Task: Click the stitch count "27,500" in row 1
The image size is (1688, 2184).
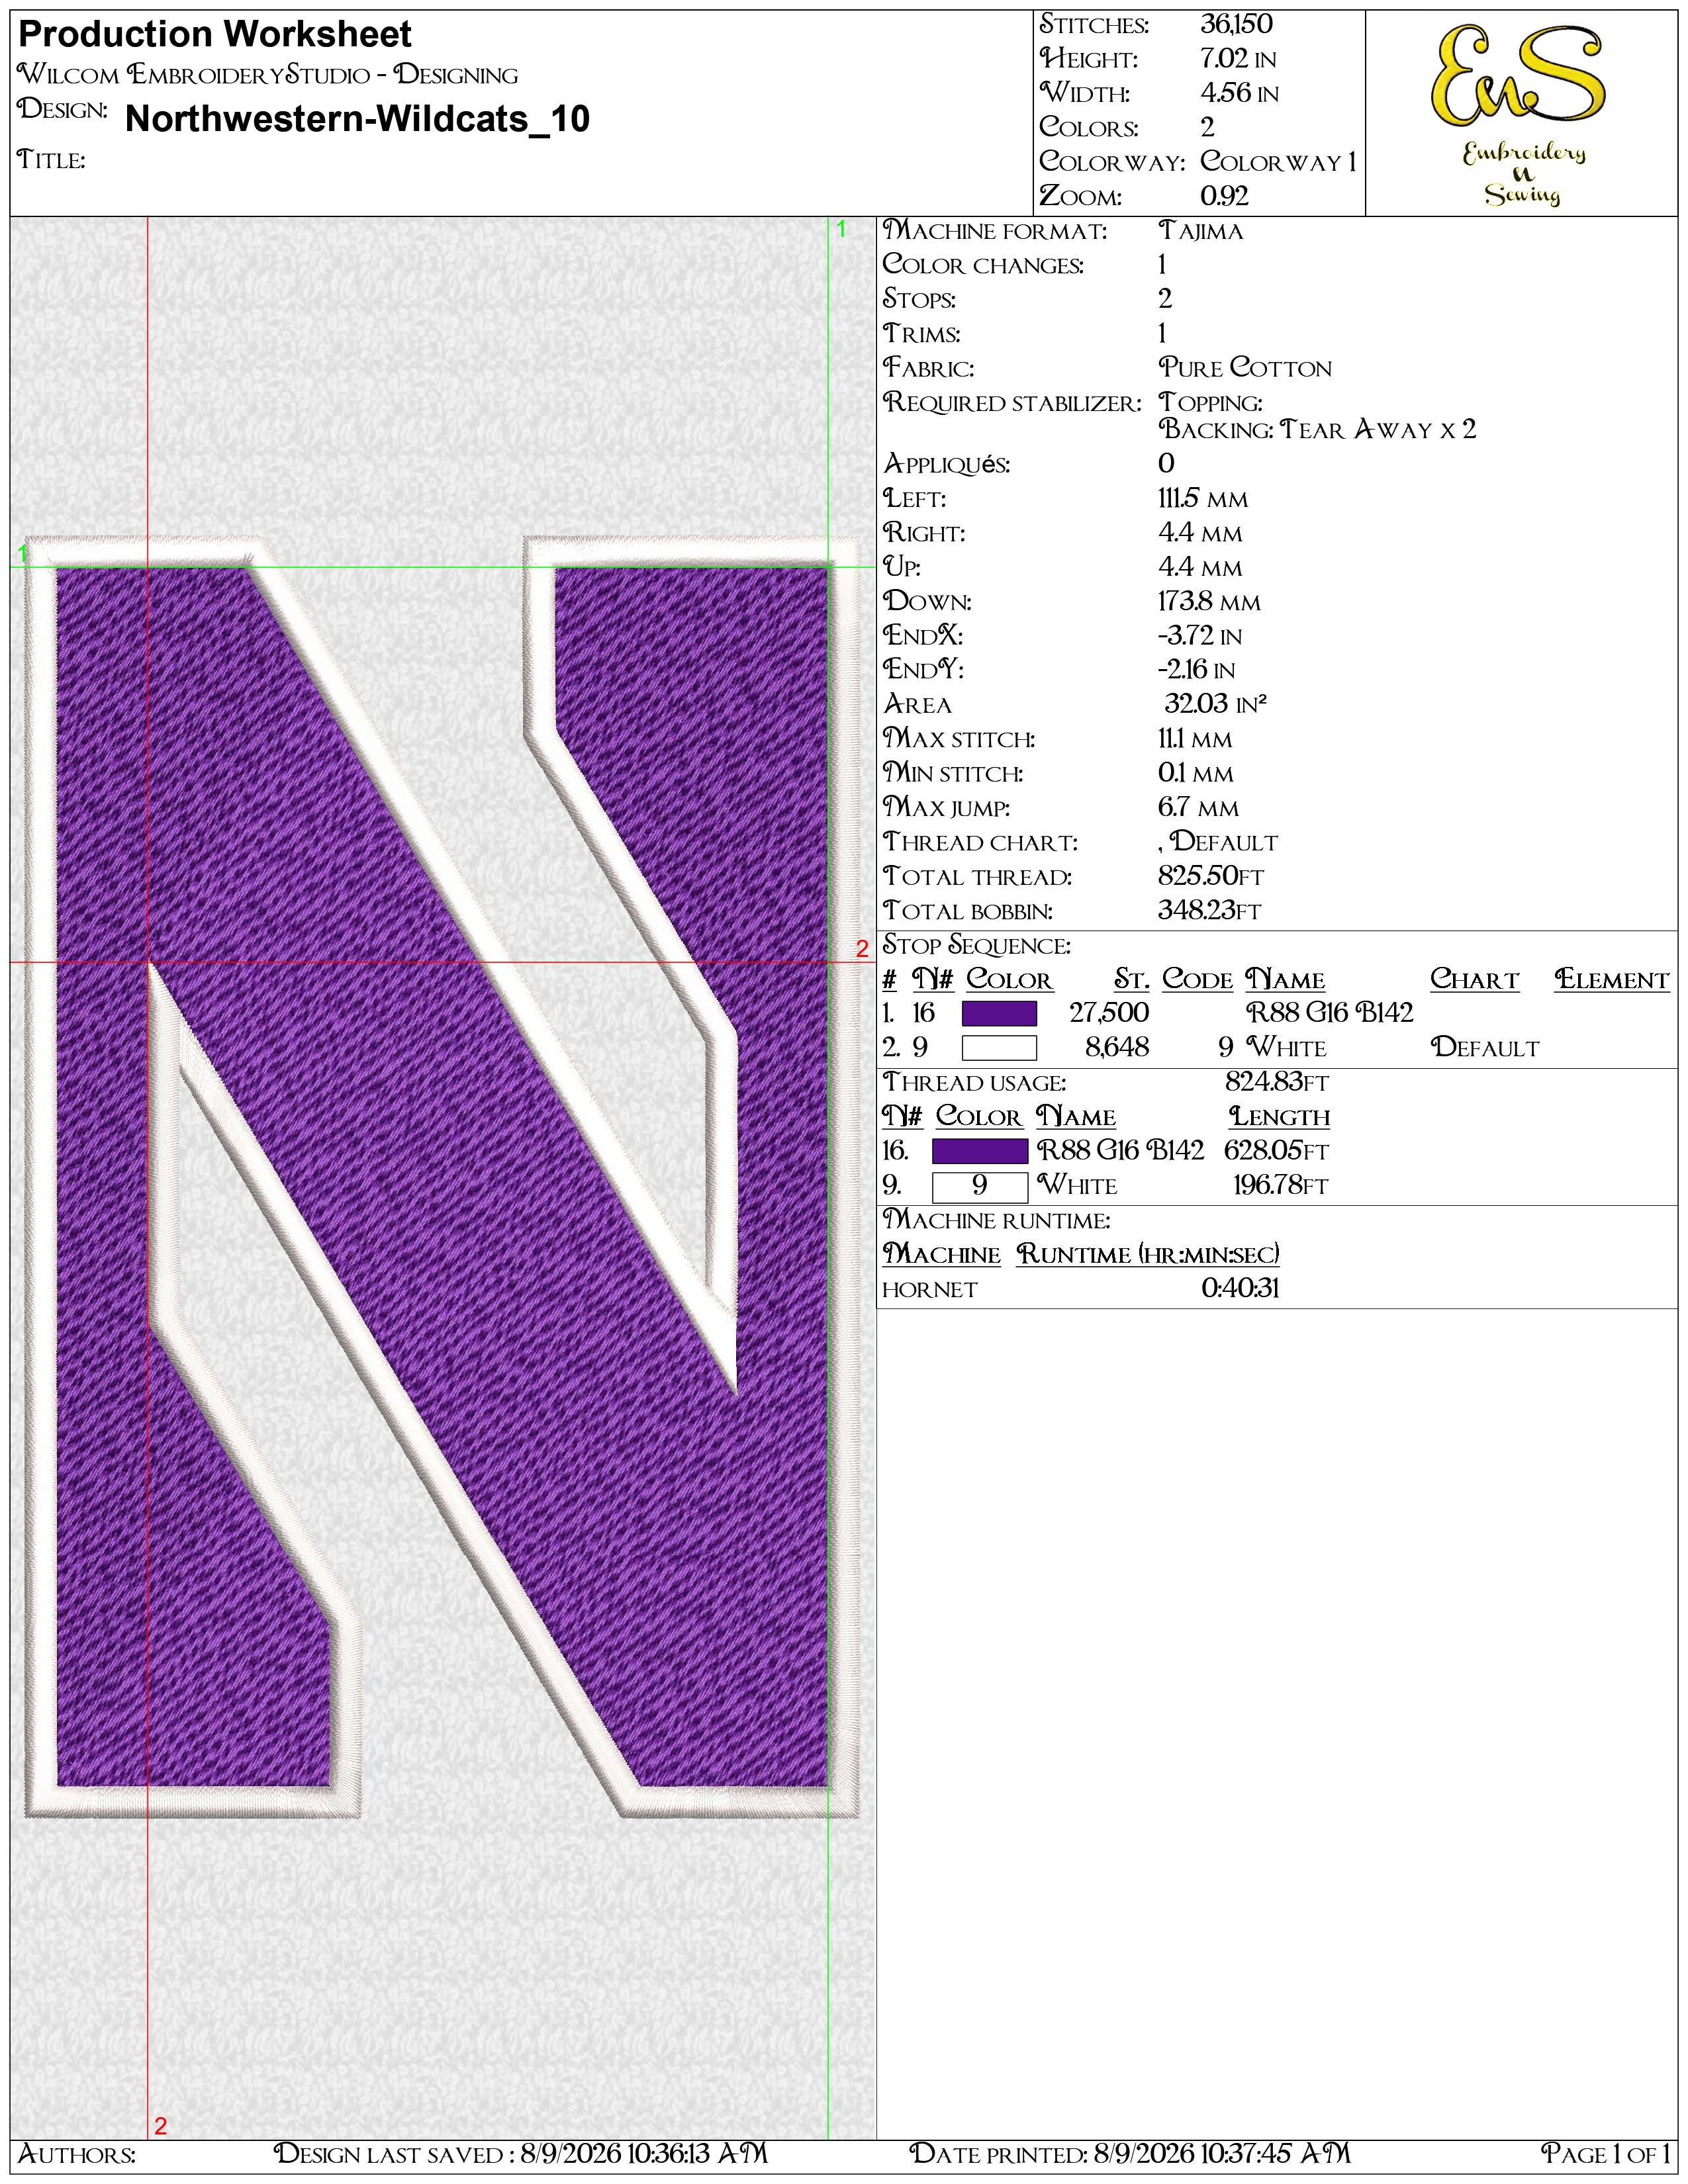Action: pyautogui.click(x=1109, y=1013)
